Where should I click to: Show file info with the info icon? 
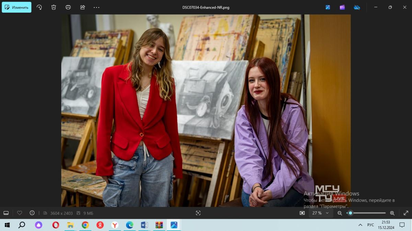(32, 213)
